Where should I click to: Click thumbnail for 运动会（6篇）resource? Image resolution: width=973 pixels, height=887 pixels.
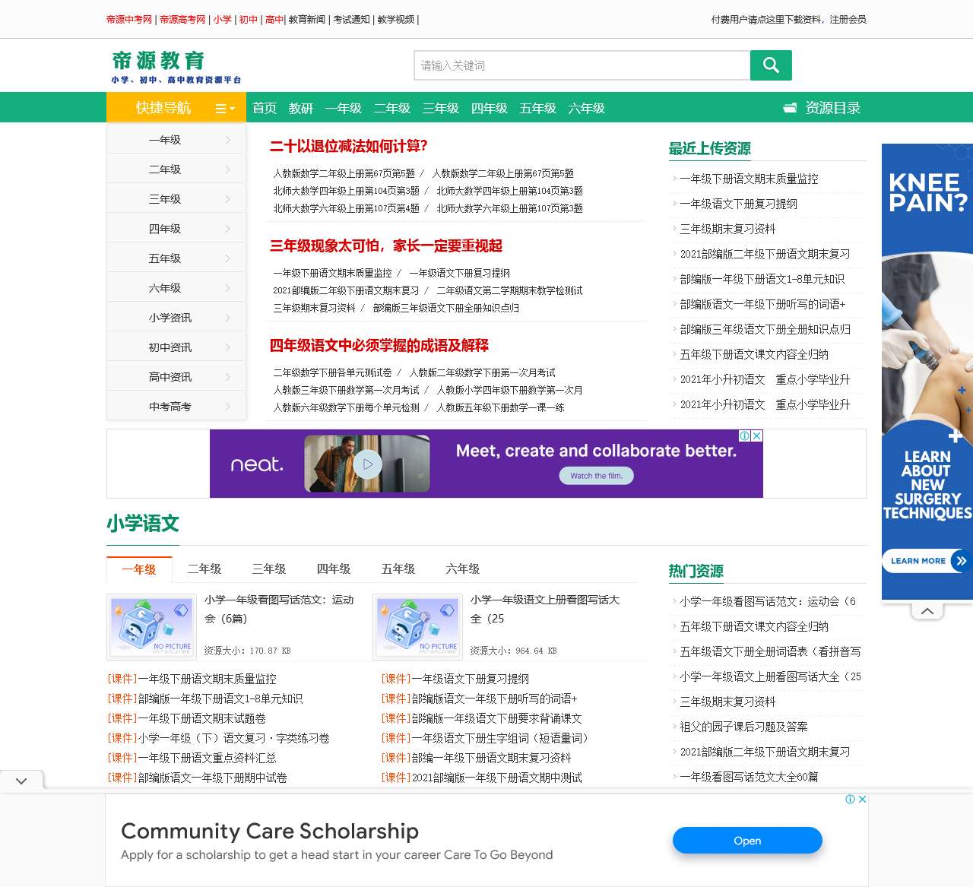pyautogui.click(x=152, y=627)
